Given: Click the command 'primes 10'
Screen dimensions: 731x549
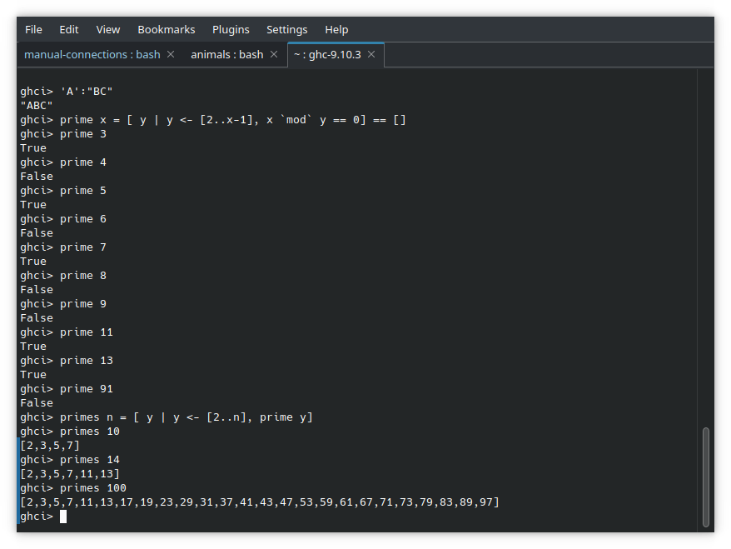Looking at the screenshot, I should tap(90, 431).
